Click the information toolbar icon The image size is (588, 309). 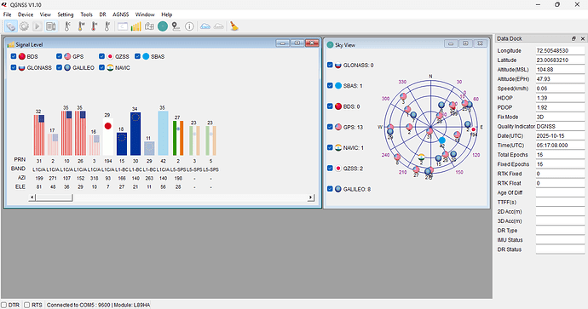(x=189, y=26)
